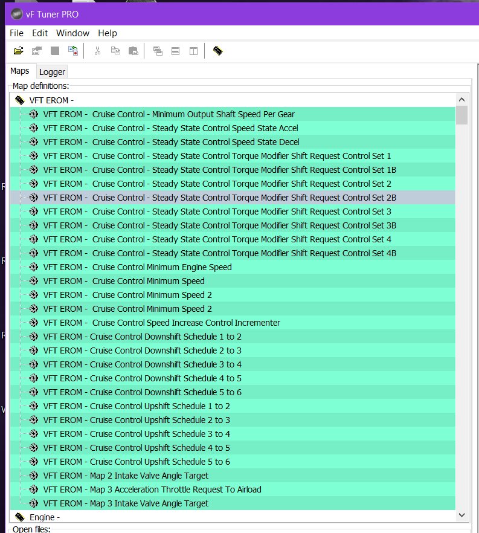This screenshot has width=479, height=533.
Task: Open file with the folder toolbar icon
Action: (x=18, y=51)
